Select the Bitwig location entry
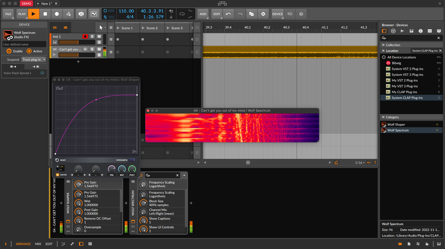Viewport: 445px width, 249px height. click(411, 63)
